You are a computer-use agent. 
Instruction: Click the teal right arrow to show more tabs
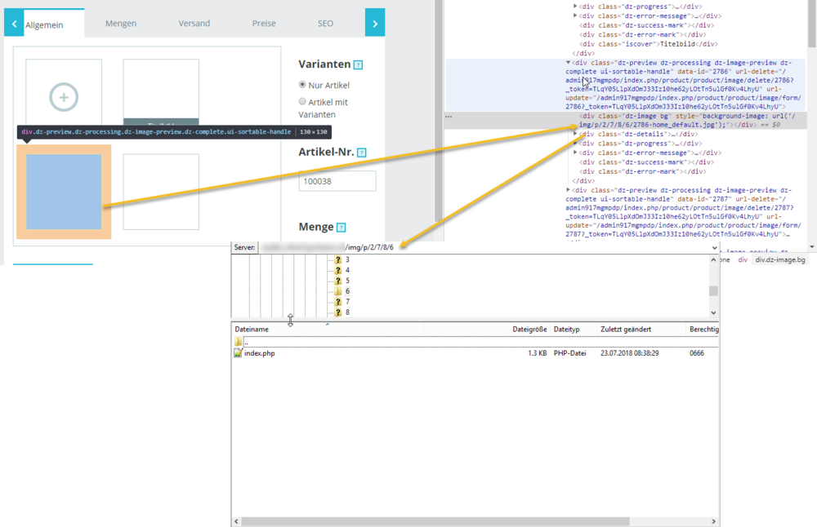[374, 23]
